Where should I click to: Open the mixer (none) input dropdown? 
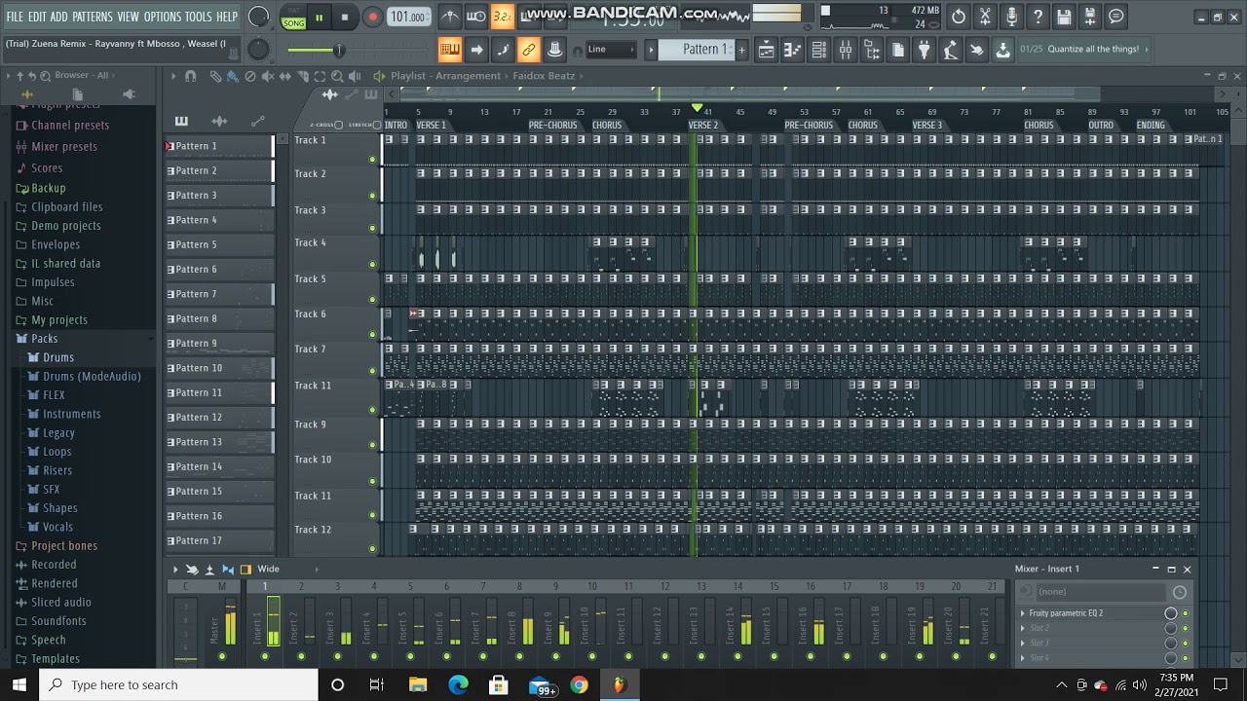[1103, 592]
